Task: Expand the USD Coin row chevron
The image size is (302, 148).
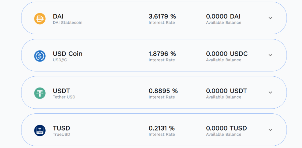Action: click(x=270, y=55)
